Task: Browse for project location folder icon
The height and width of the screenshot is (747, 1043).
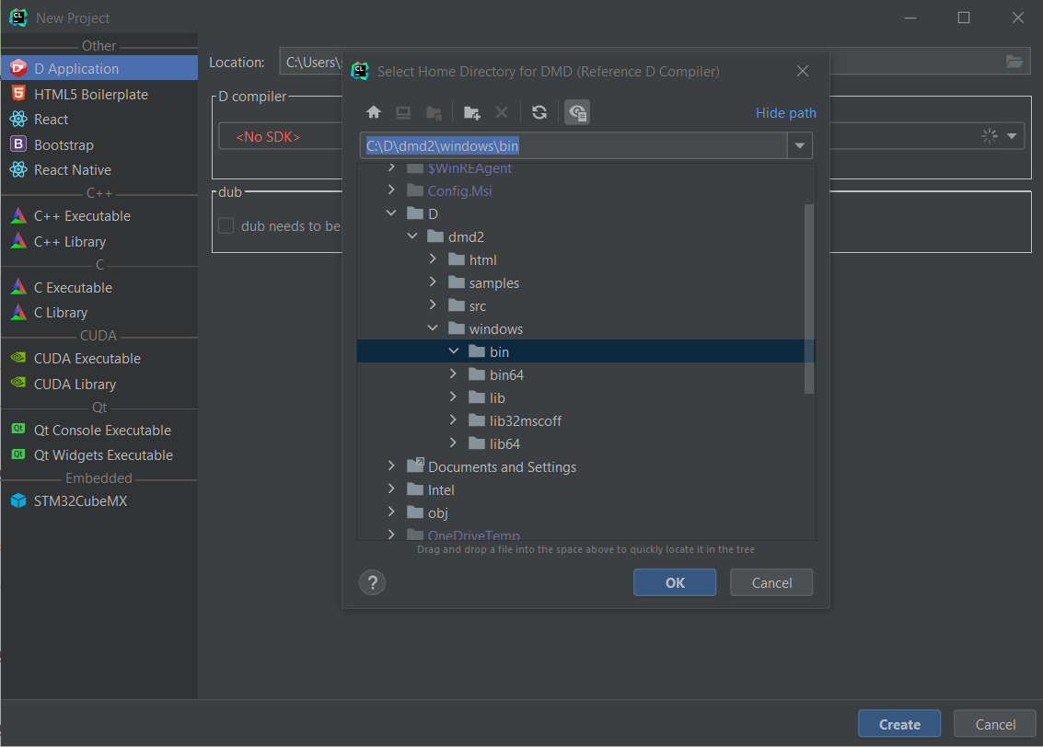Action: (1014, 62)
